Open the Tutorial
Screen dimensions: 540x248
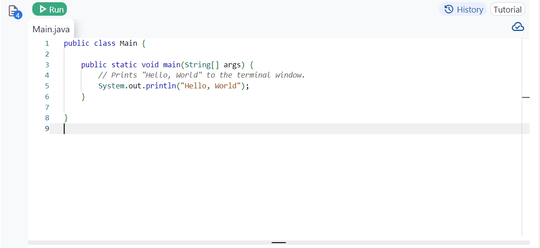[507, 9]
